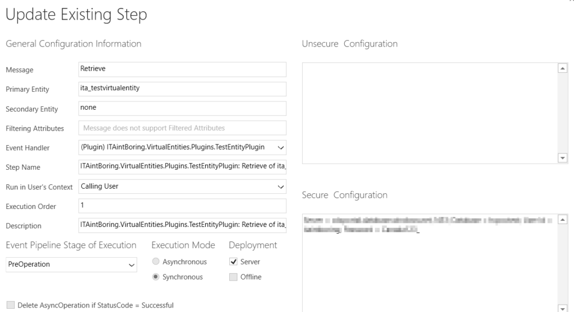
Task: Open the PreOperation pipeline stage dropdown
Action: coord(71,264)
